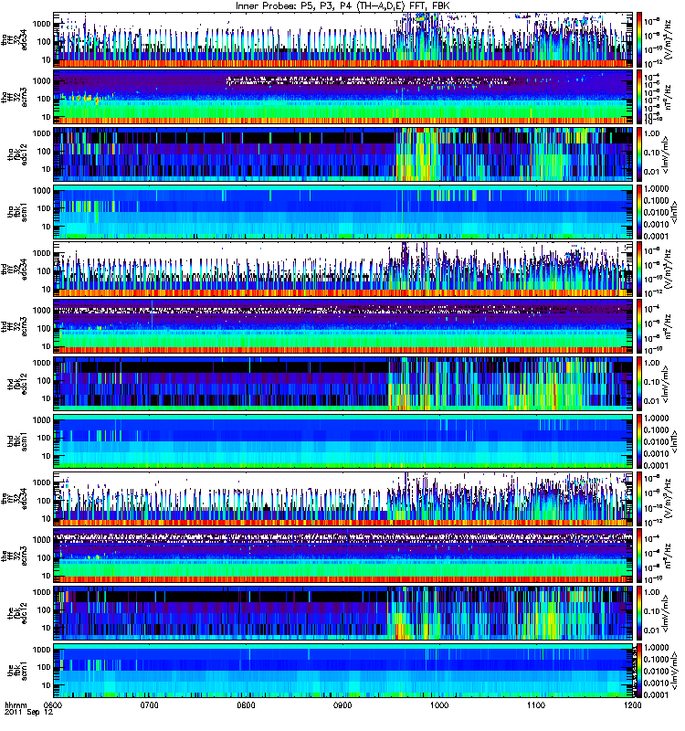685x731 pixels.
Task: Click the 'thd fbk scm1' y-axis label
Action: pyautogui.click(x=17, y=441)
